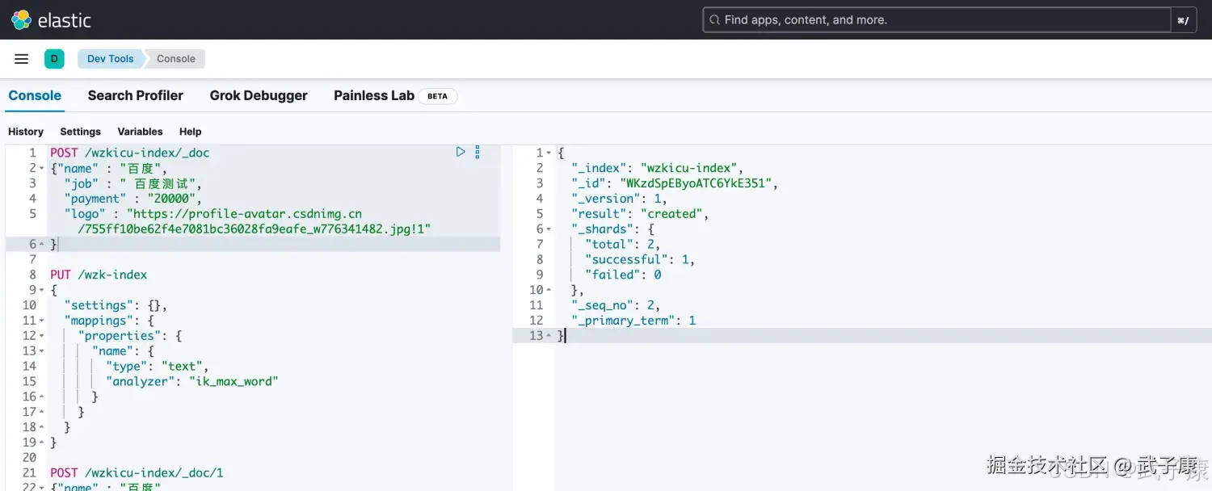Click the D space avatar icon
This screenshot has width=1212, height=491.
54,58
